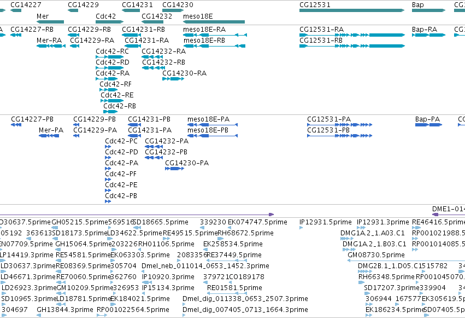Click the long purple arrow feature
Image resolution: width=465 pixels, height=318 pixels.
click(137, 215)
